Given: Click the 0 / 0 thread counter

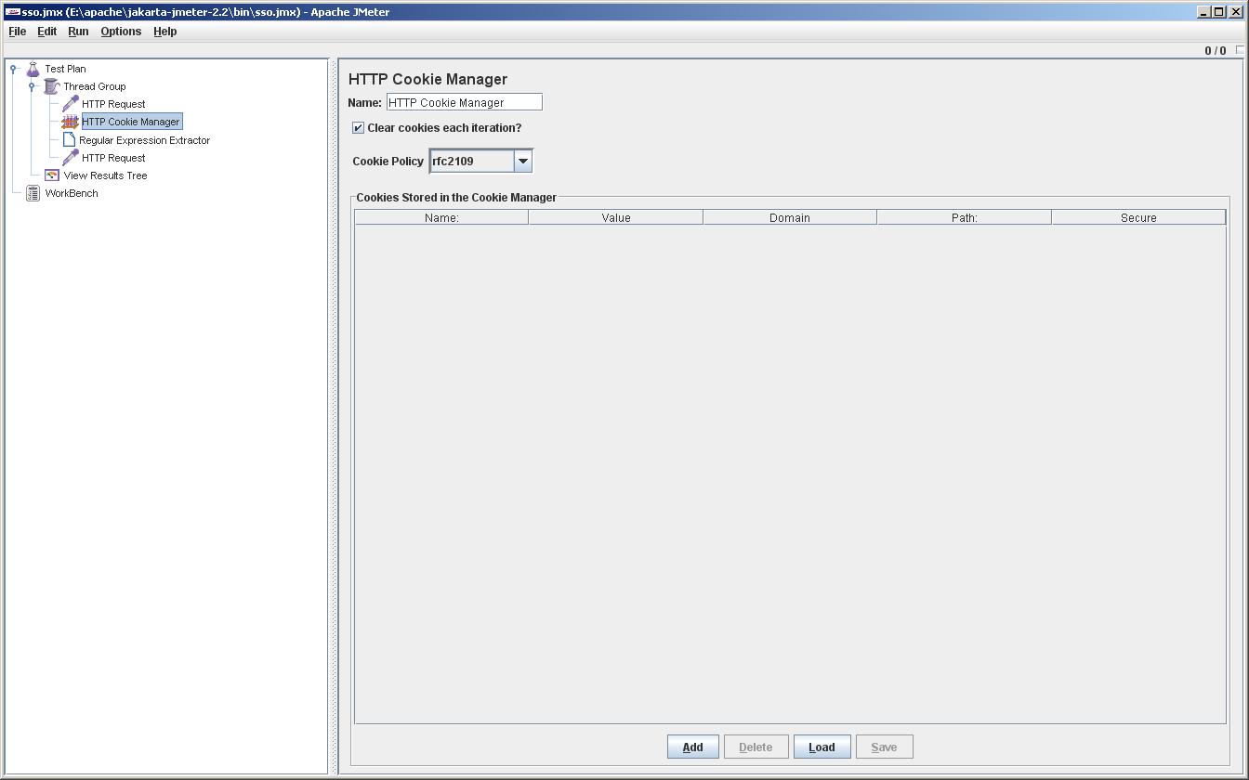Looking at the screenshot, I should (1215, 51).
